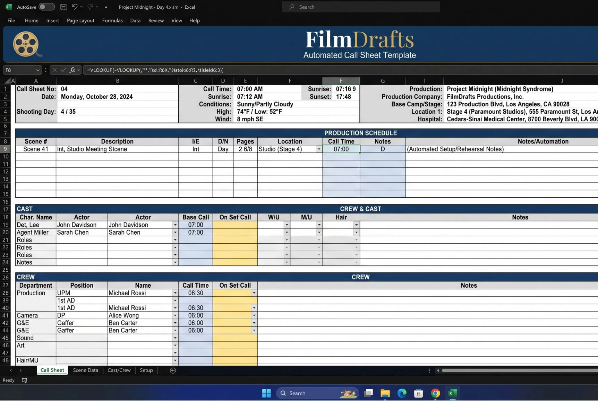
Task: Toggle the AutoSave switch
Action: [x=46, y=7]
